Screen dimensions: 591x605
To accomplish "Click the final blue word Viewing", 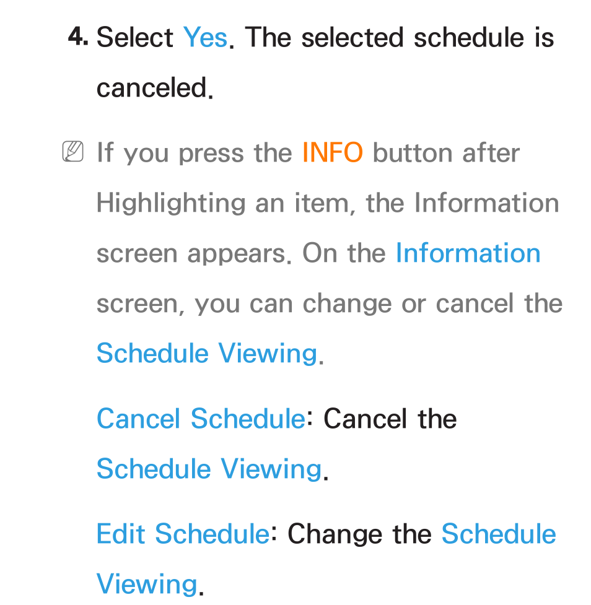I will click(x=147, y=584).
